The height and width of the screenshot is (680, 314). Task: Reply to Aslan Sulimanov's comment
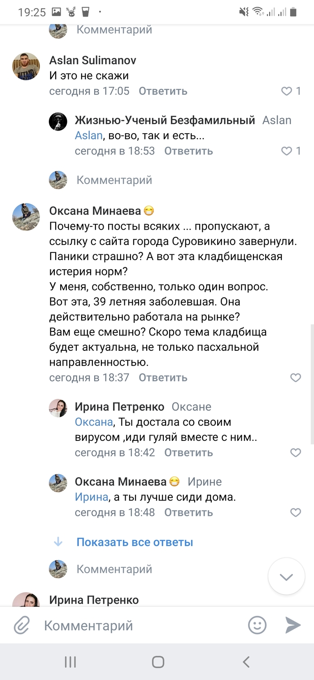click(x=163, y=92)
